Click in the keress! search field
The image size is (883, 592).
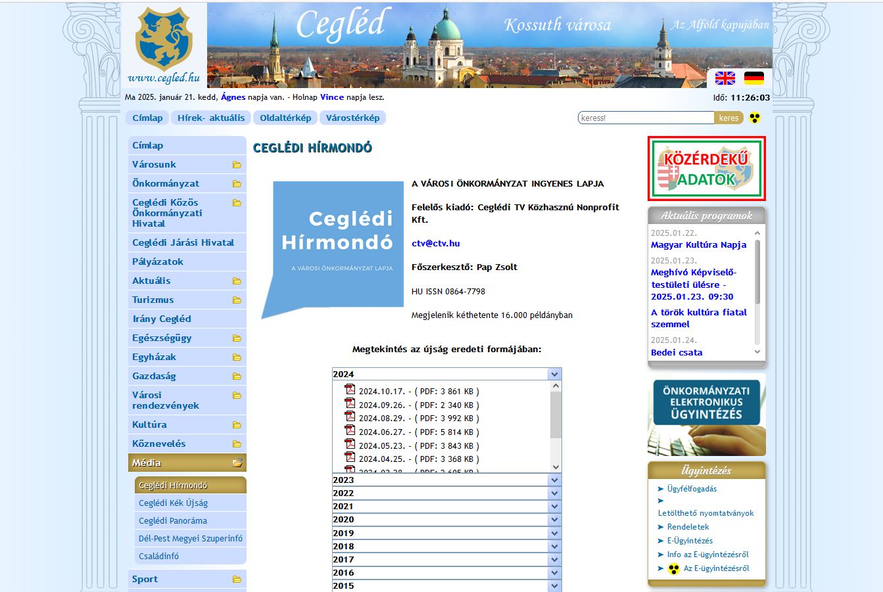pos(646,118)
